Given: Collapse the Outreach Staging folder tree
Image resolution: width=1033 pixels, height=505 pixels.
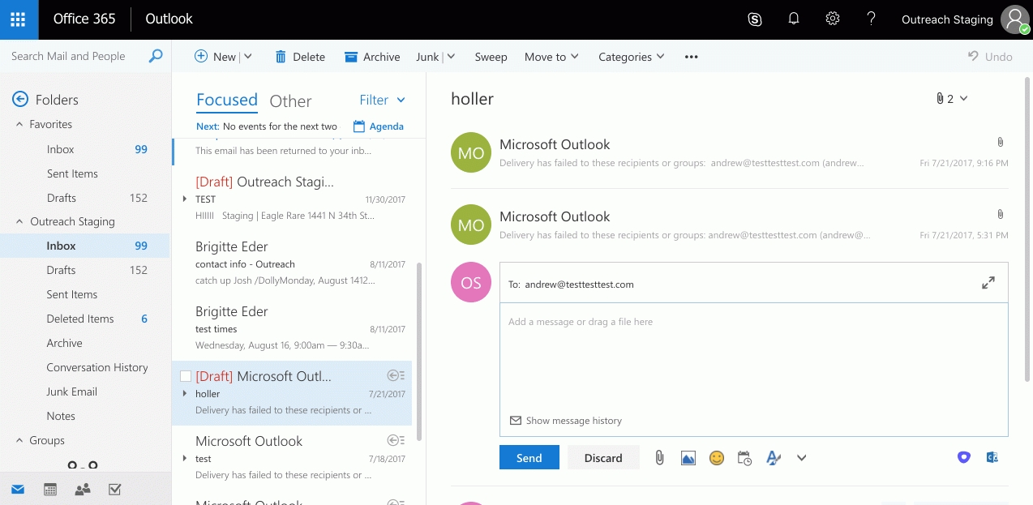Looking at the screenshot, I should pyautogui.click(x=20, y=221).
